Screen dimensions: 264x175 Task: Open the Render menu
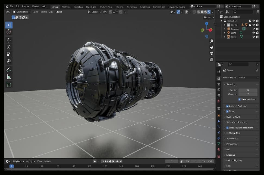pyautogui.click(x=25, y=6)
